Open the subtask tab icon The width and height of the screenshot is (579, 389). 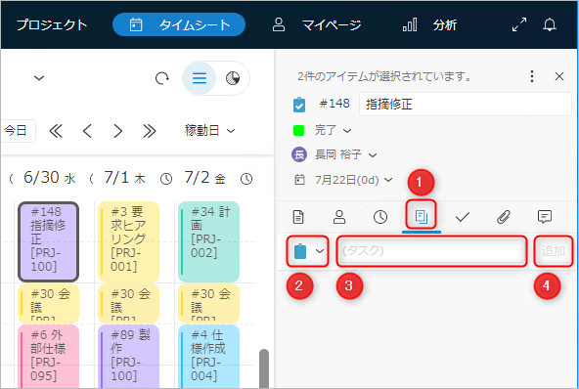coord(421,217)
